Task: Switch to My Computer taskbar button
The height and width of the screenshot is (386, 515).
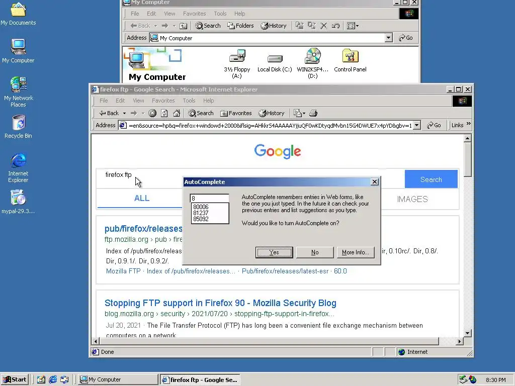Action: pyautogui.click(x=118, y=379)
